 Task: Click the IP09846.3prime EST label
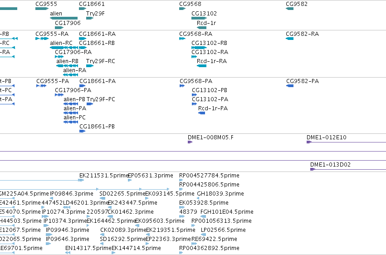[72, 194]
